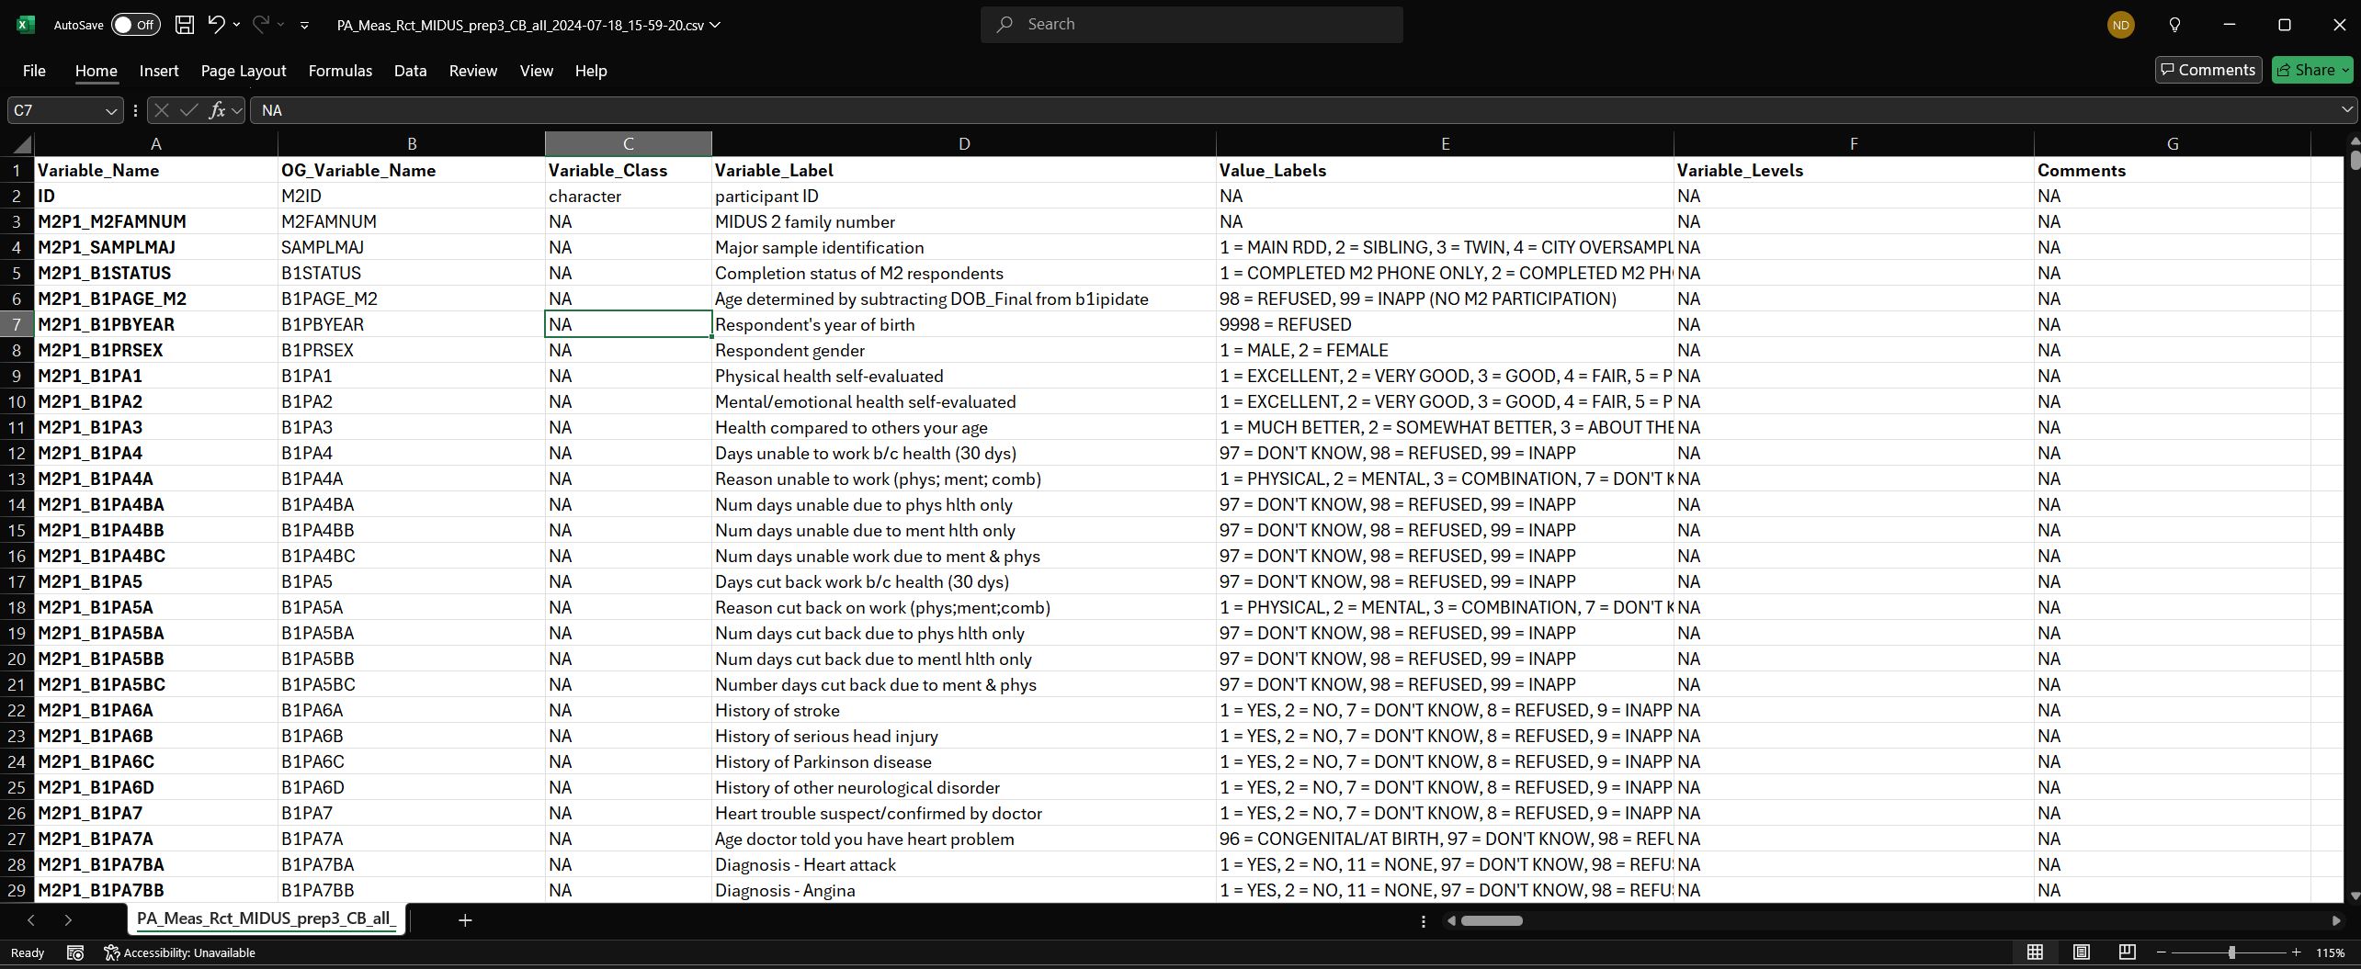
Task: Toggle AutoSave off switch to on
Action: point(134,25)
